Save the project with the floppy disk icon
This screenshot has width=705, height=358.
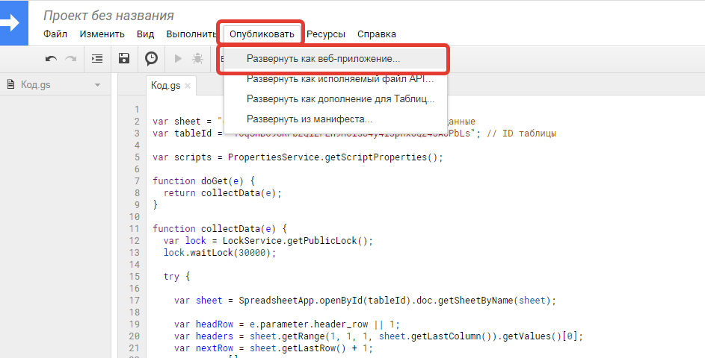125,58
